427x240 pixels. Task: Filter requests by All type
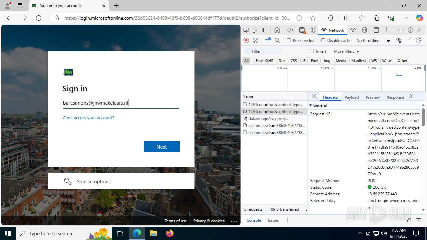(246, 60)
